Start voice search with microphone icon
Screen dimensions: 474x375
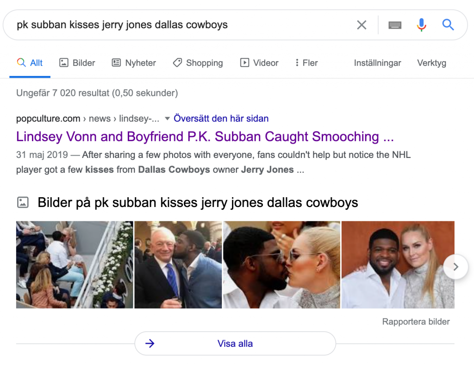421,25
